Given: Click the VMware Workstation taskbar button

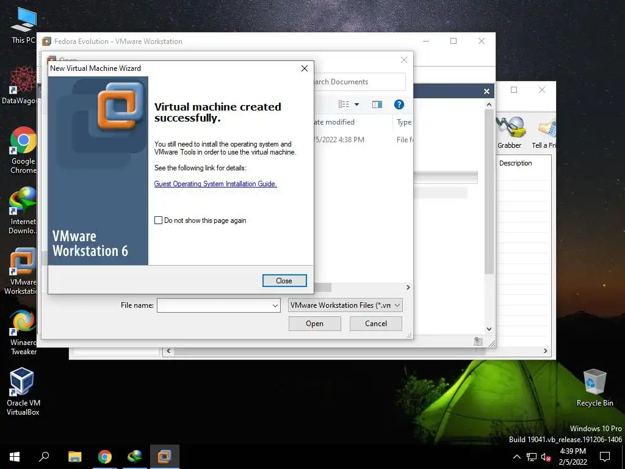Looking at the screenshot, I should (x=165, y=457).
